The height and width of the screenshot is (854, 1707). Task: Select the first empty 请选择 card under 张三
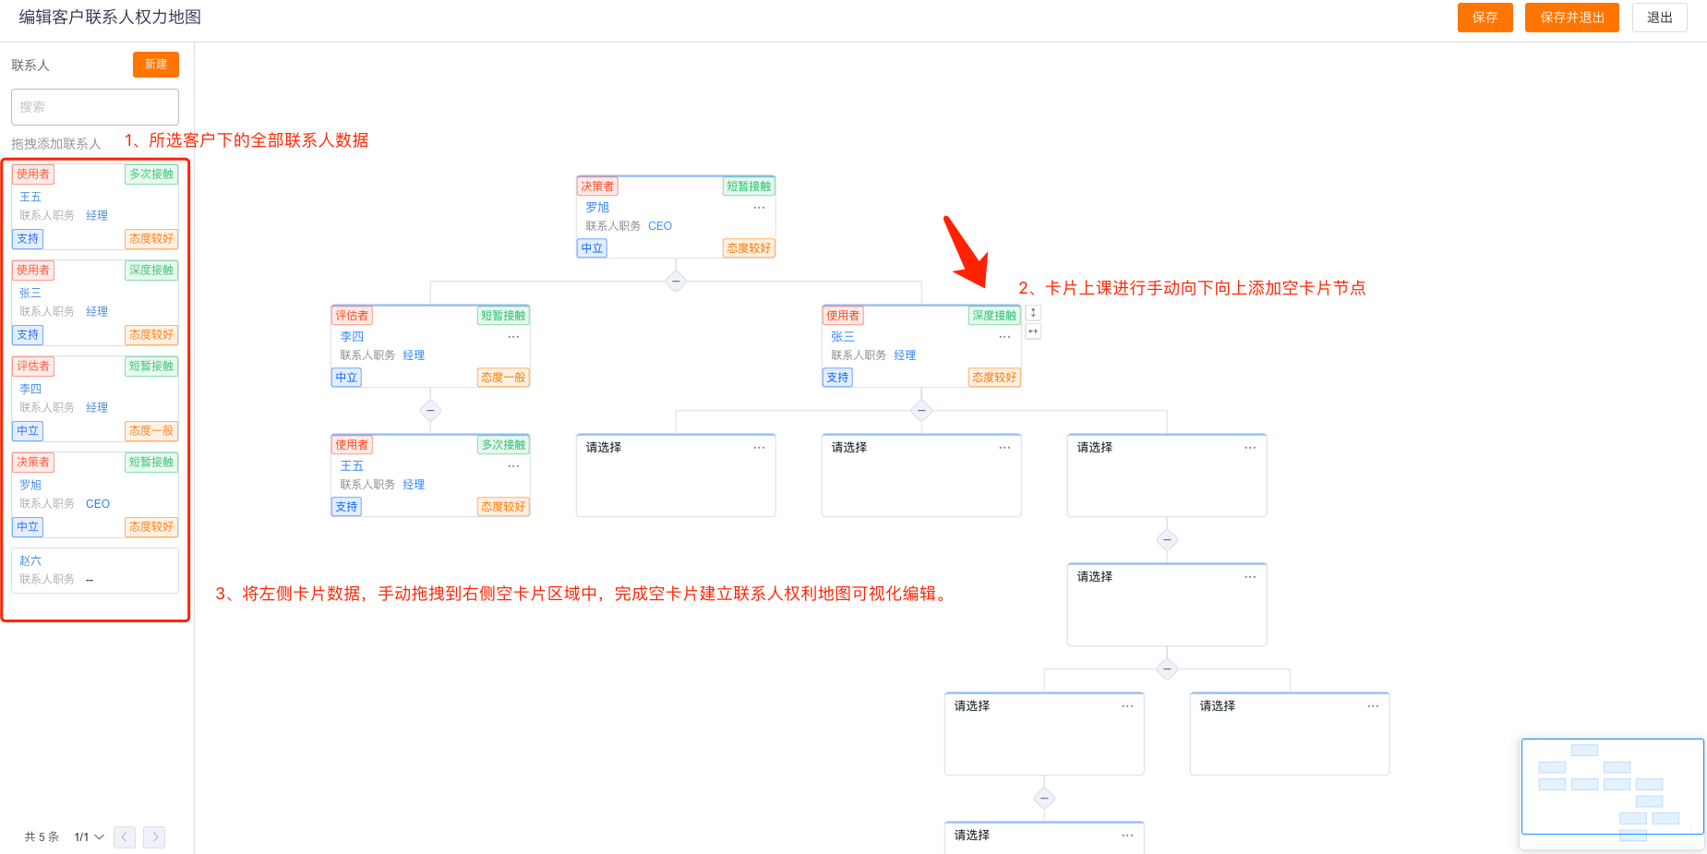click(x=676, y=475)
